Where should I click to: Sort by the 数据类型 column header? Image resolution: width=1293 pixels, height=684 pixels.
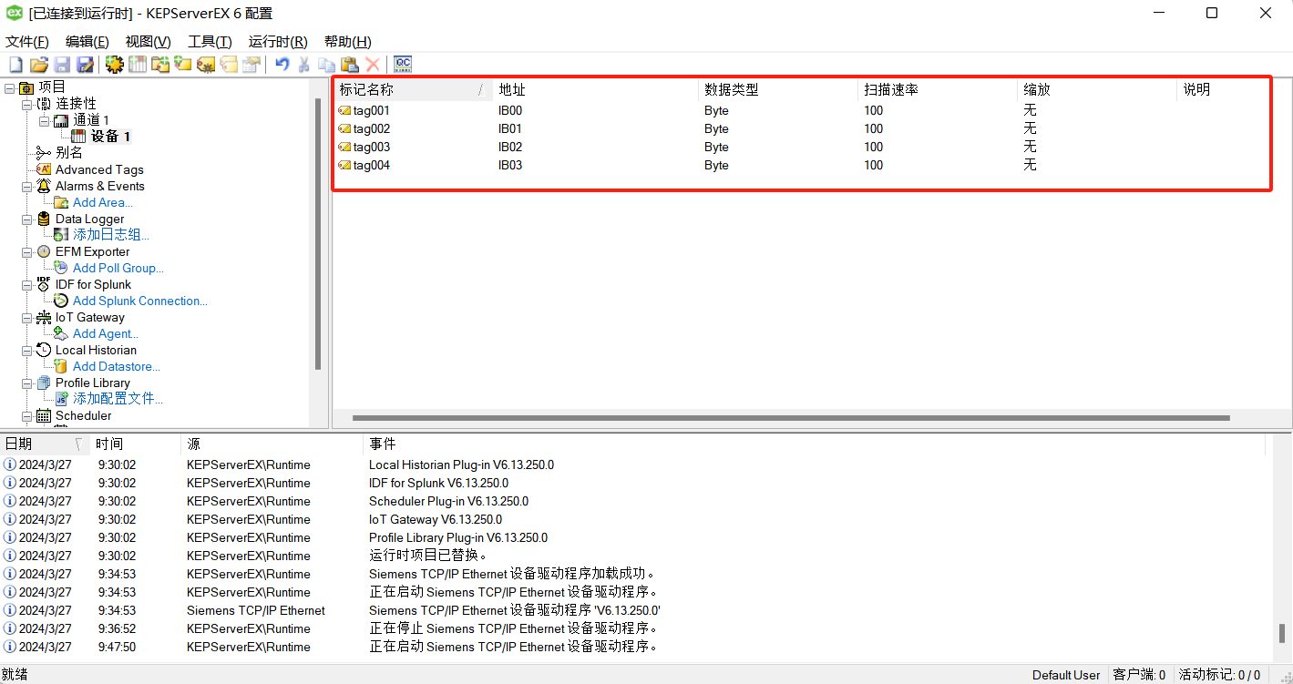pos(778,89)
